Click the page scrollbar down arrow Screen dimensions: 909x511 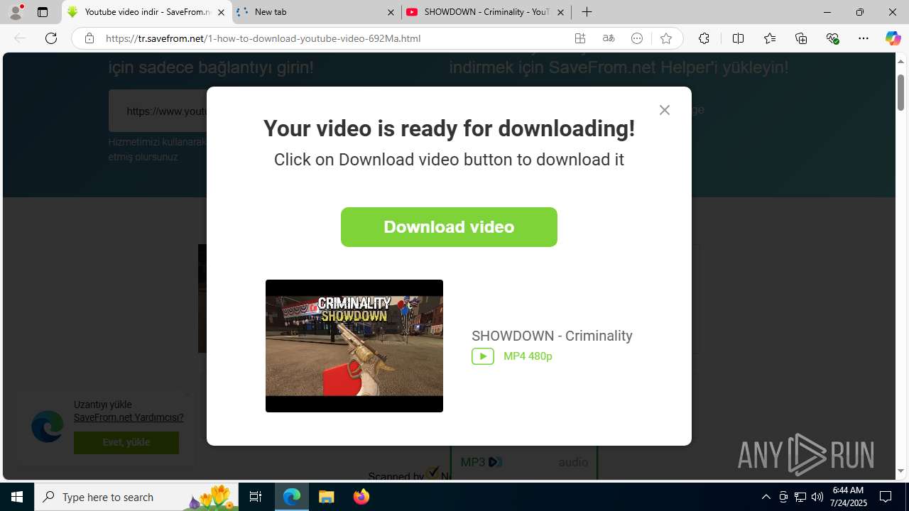point(901,471)
